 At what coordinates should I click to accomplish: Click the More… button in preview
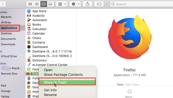click(x=130, y=94)
